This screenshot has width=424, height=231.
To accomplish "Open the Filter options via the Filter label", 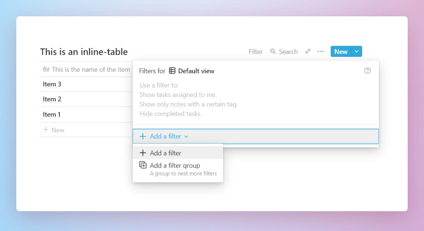I will click(255, 51).
